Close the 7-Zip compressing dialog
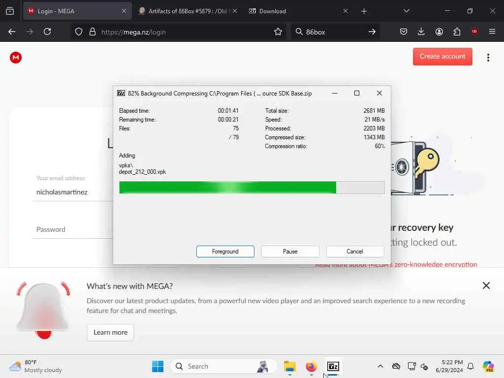This screenshot has height=378, width=504. (x=379, y=93)
